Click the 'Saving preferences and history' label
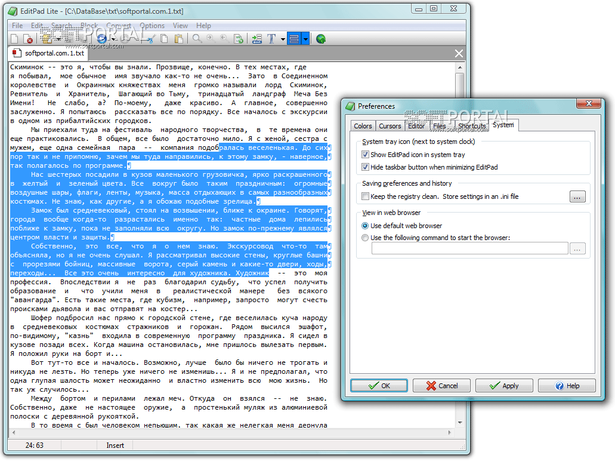 [x=407, y=183]
